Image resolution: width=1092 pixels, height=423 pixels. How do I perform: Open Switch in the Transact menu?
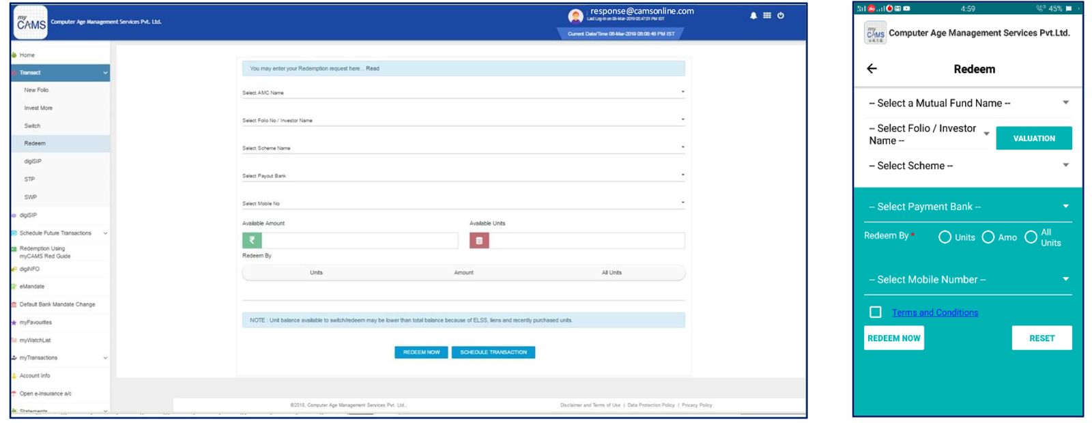tap(32, 126)
